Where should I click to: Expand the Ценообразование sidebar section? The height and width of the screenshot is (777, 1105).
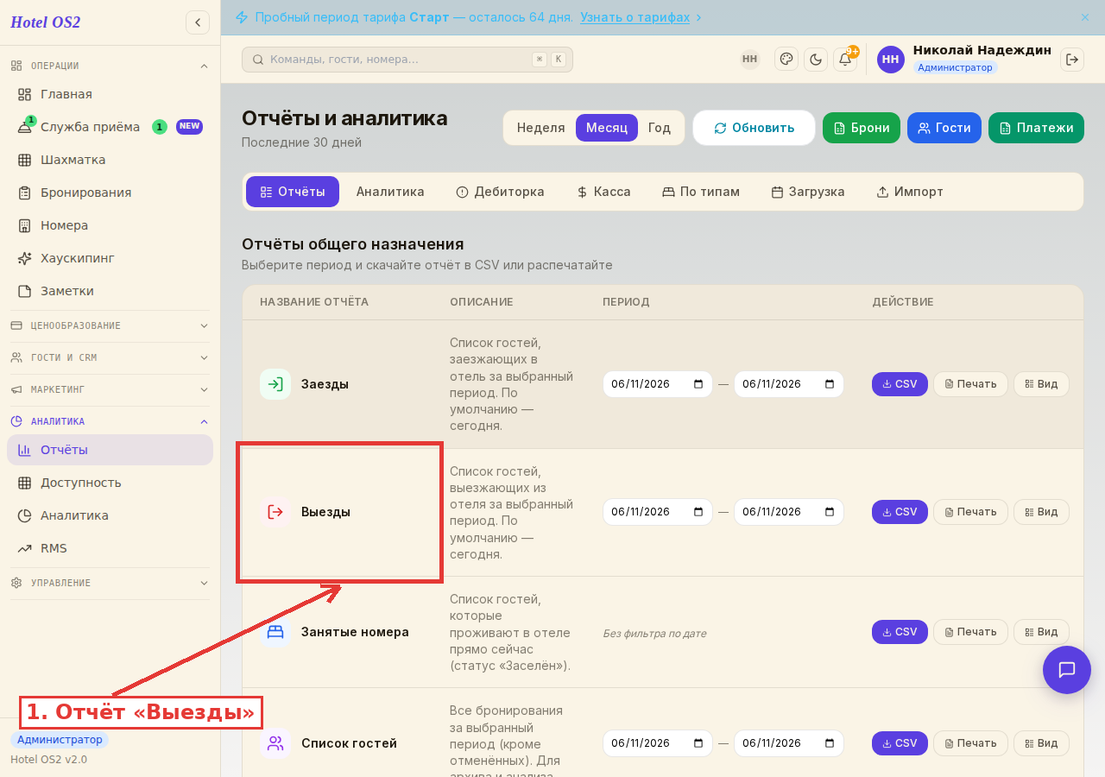tap(110, 325)
